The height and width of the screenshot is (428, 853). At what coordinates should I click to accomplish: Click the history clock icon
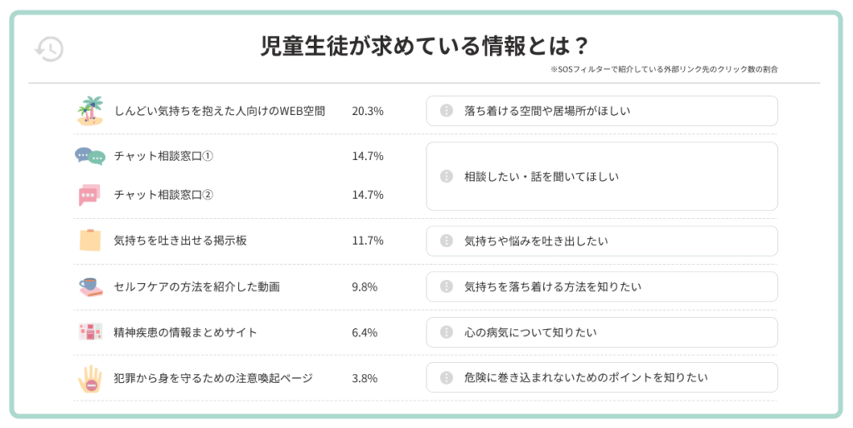48,49
